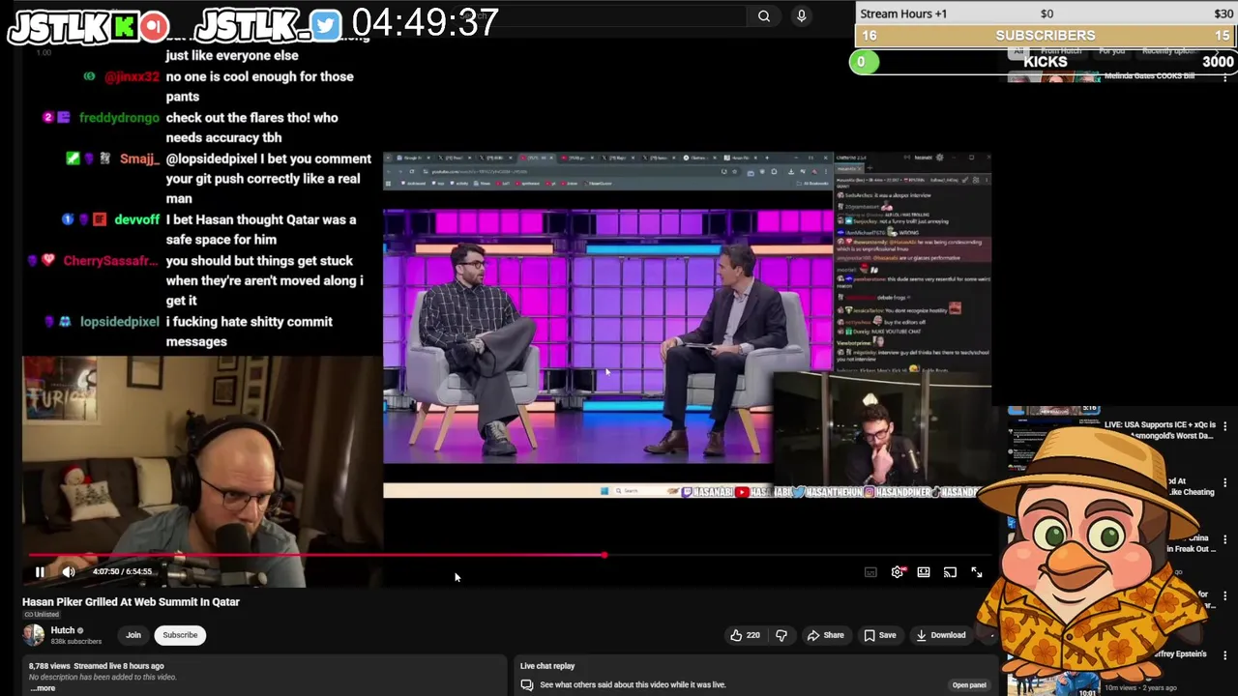
Task: Mute the video with the speaker icon
Action: click(69, 572)
